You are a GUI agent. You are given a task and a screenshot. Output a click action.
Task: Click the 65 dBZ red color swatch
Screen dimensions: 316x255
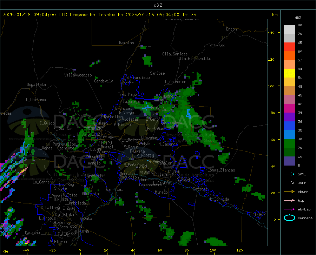point(289,47)
